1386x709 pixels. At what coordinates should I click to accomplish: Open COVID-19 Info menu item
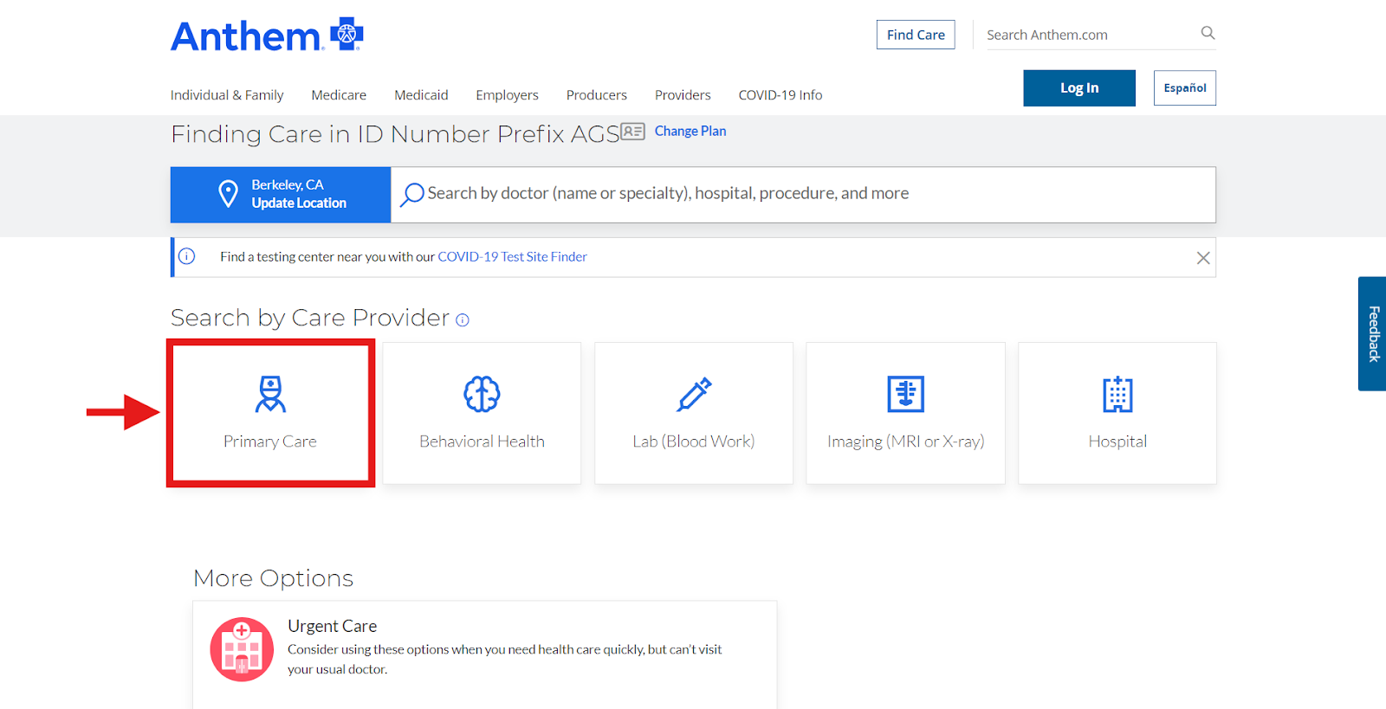780,95
